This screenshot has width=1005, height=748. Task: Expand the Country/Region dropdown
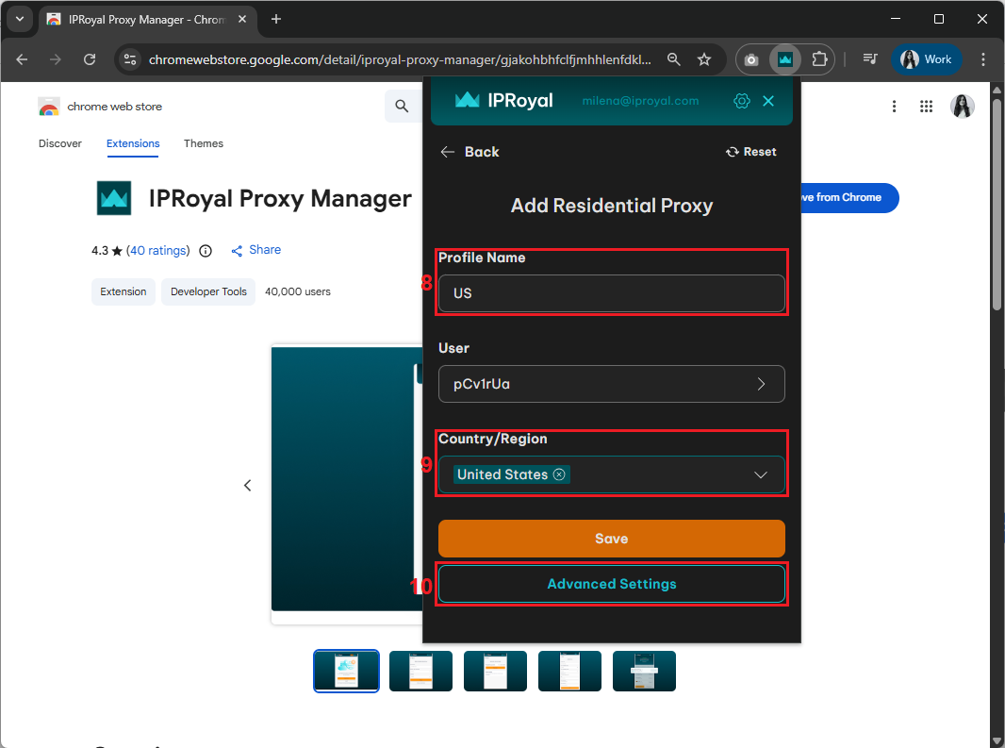pos(761,475)
